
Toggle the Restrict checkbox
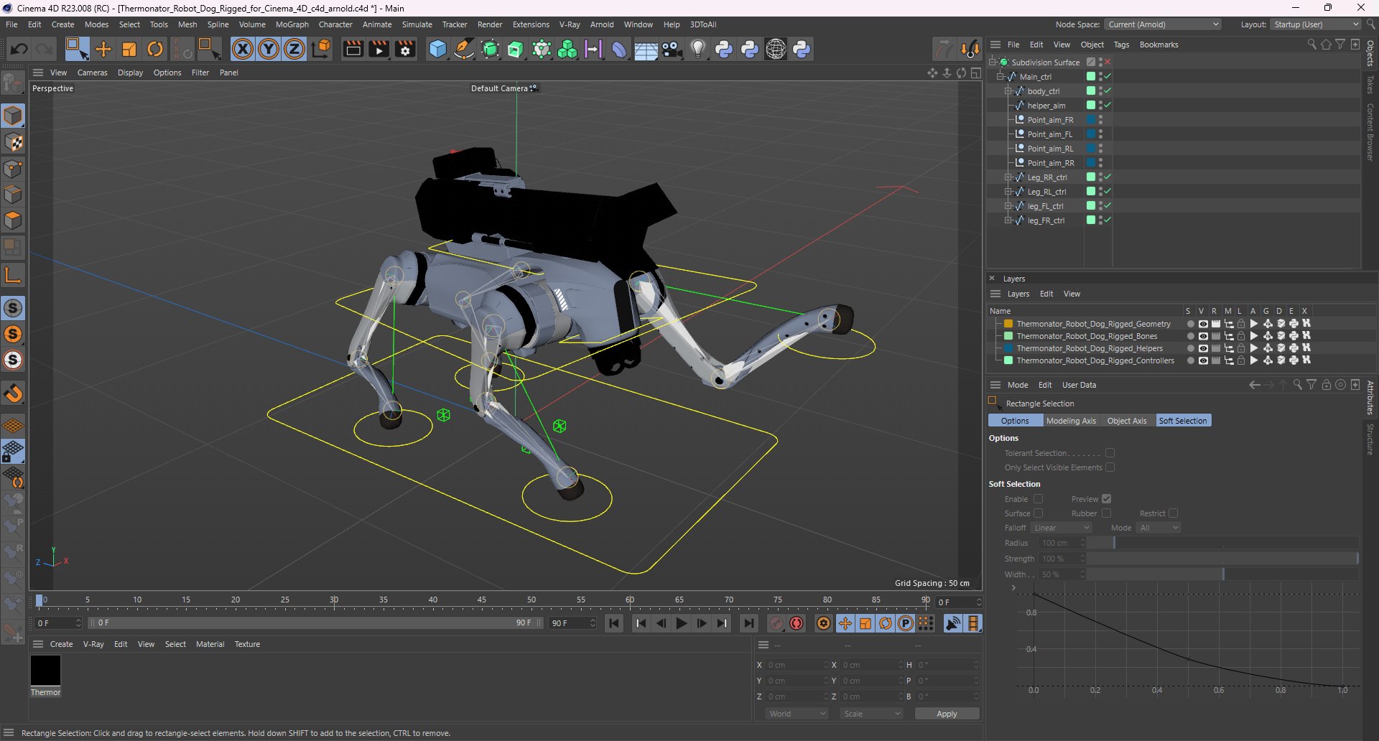tap(1173, 513)
